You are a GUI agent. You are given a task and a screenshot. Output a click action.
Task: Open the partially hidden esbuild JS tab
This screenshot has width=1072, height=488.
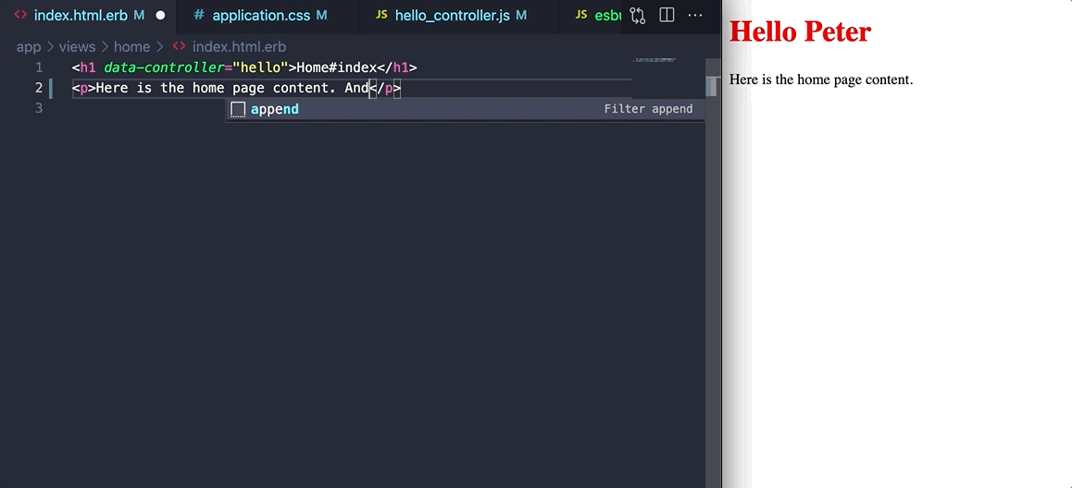pos(590,15)
